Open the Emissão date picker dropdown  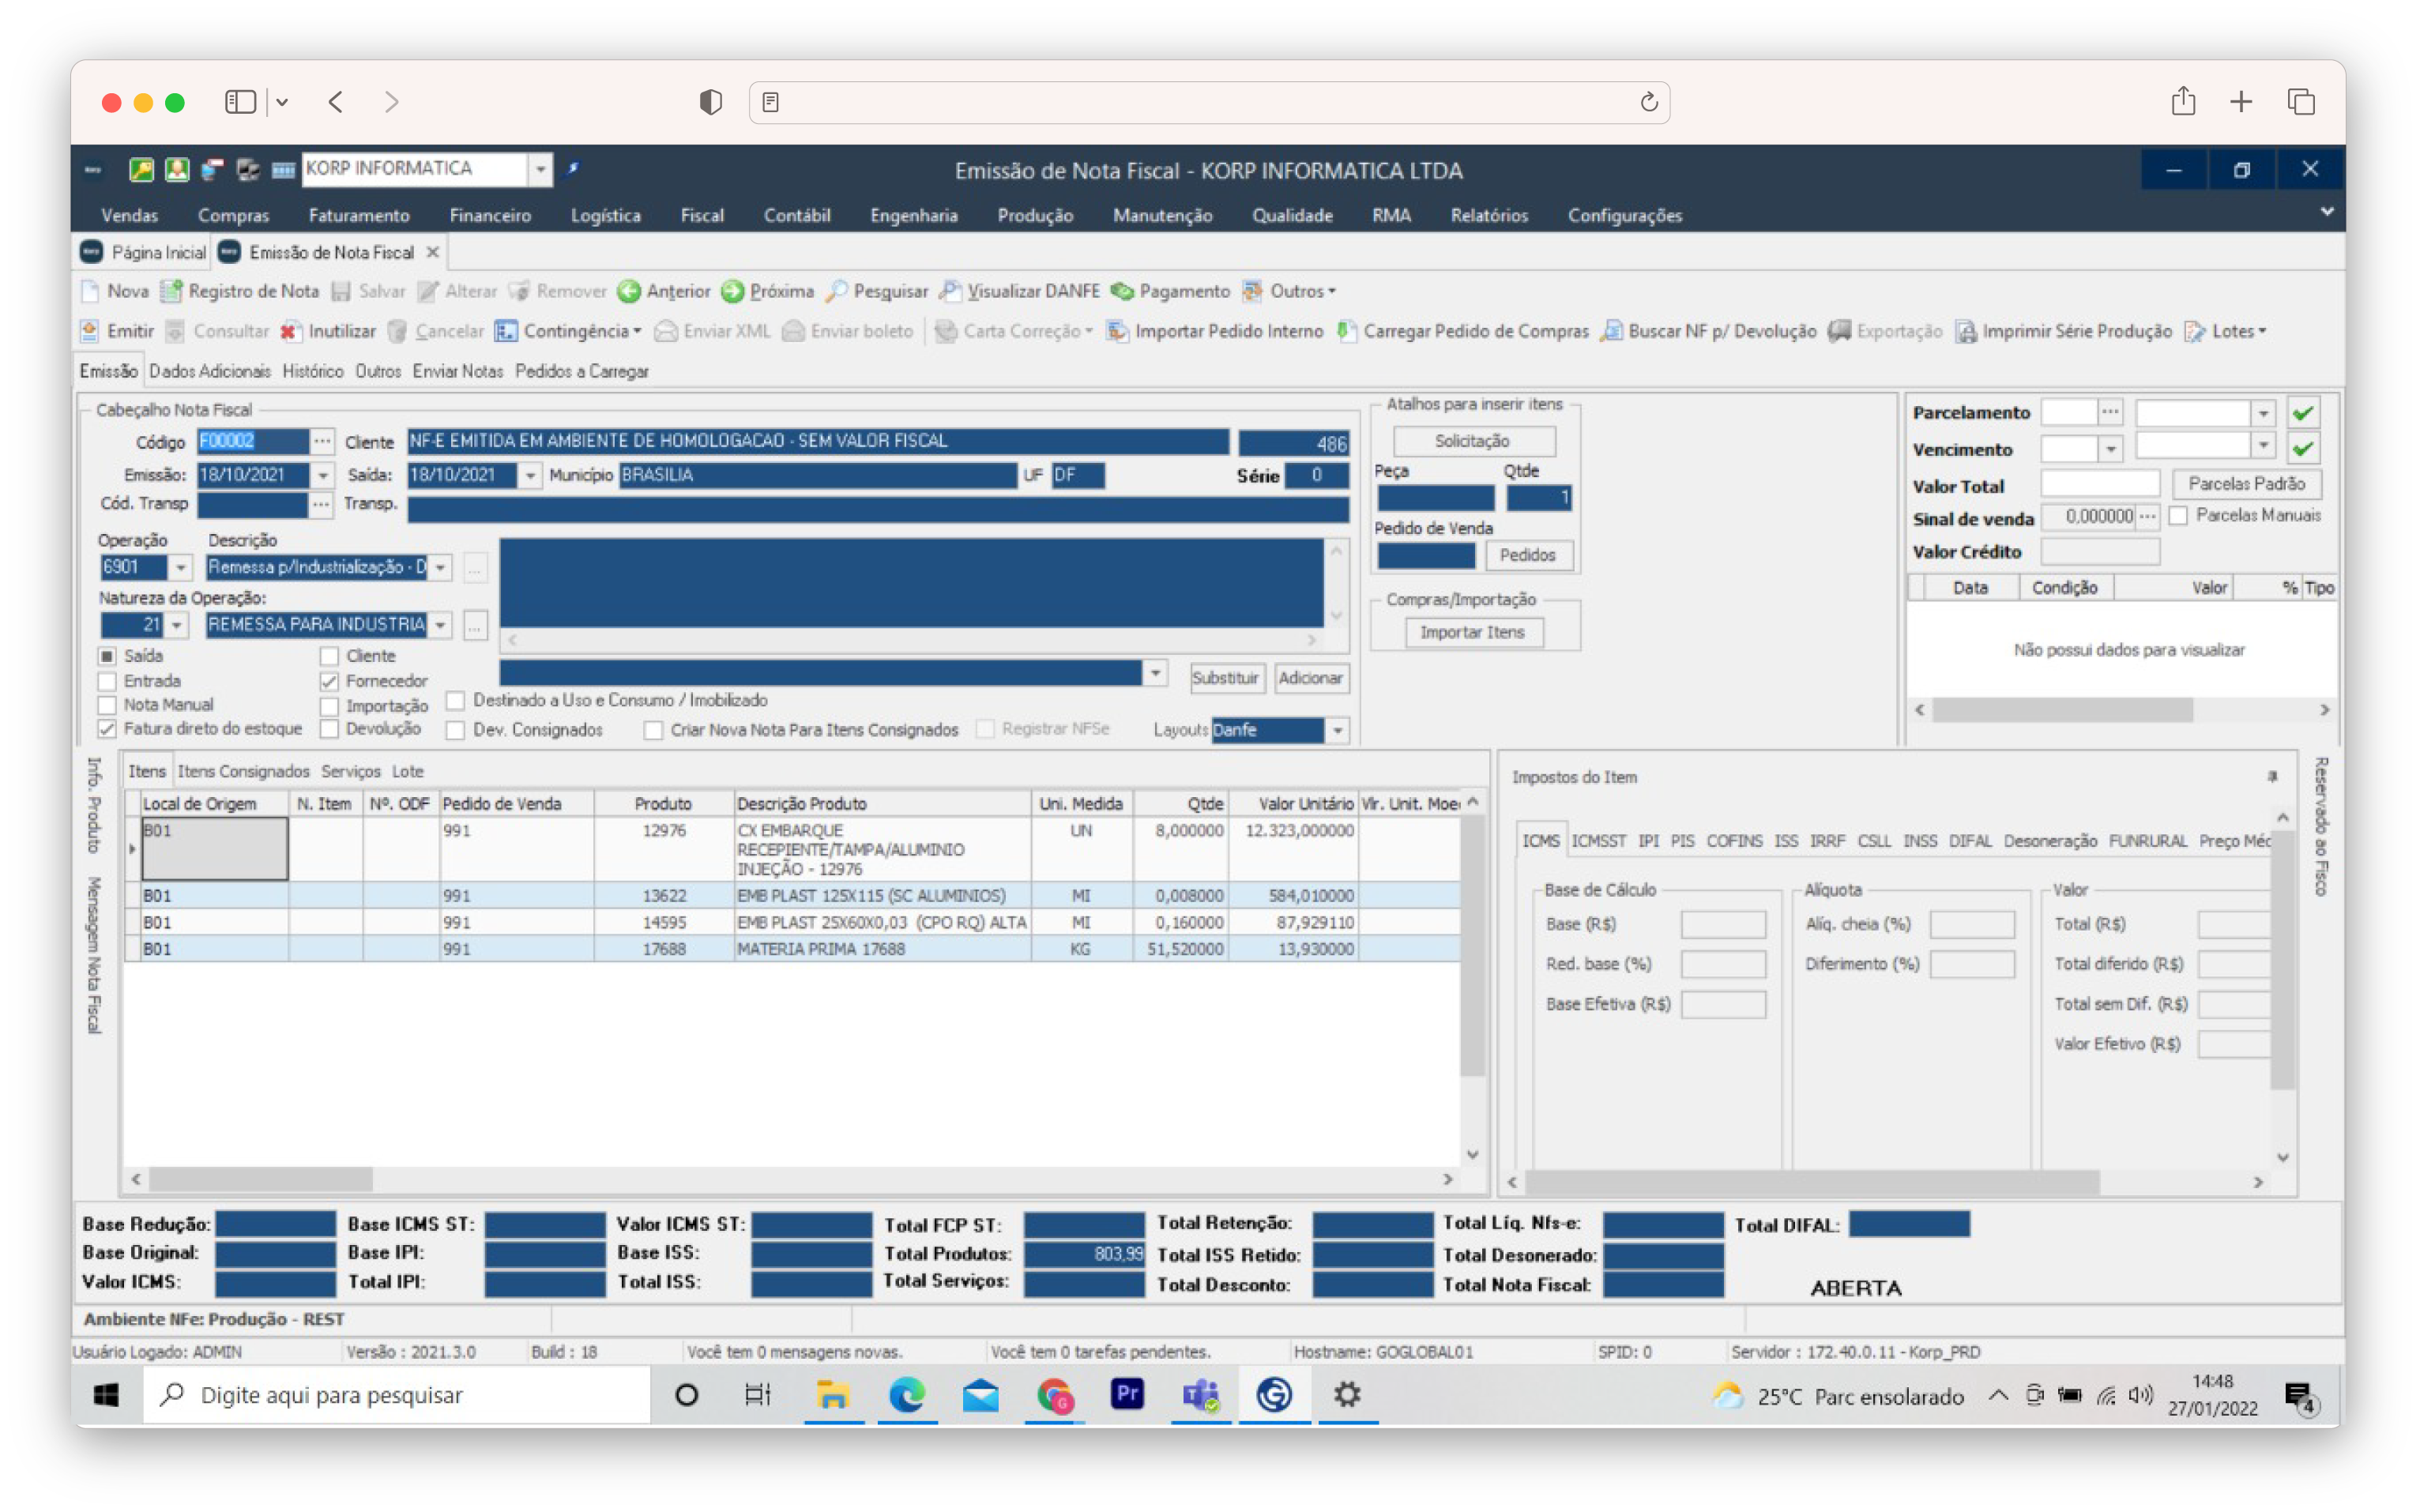pos(322,476)
